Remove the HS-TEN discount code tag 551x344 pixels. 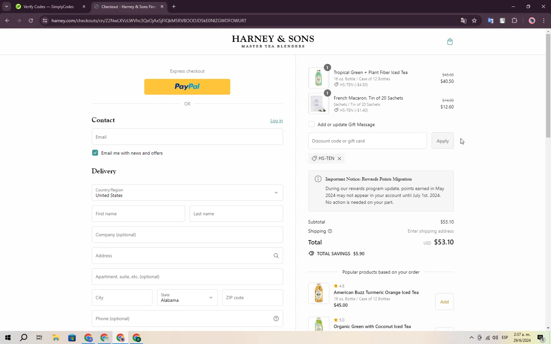tap(339, 159)
